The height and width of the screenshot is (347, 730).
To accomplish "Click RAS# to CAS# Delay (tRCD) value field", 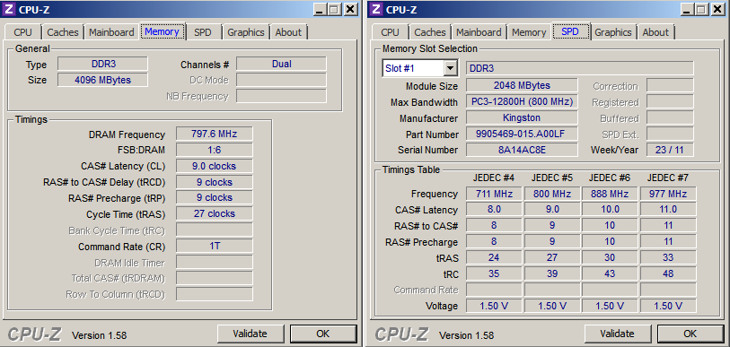I will click(215, 182).
